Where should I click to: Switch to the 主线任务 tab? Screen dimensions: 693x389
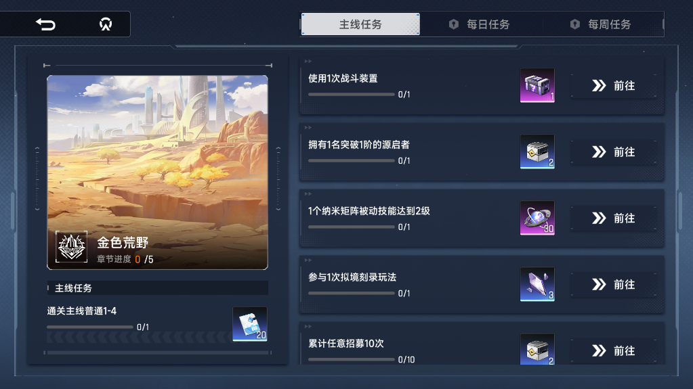point(360,24)
